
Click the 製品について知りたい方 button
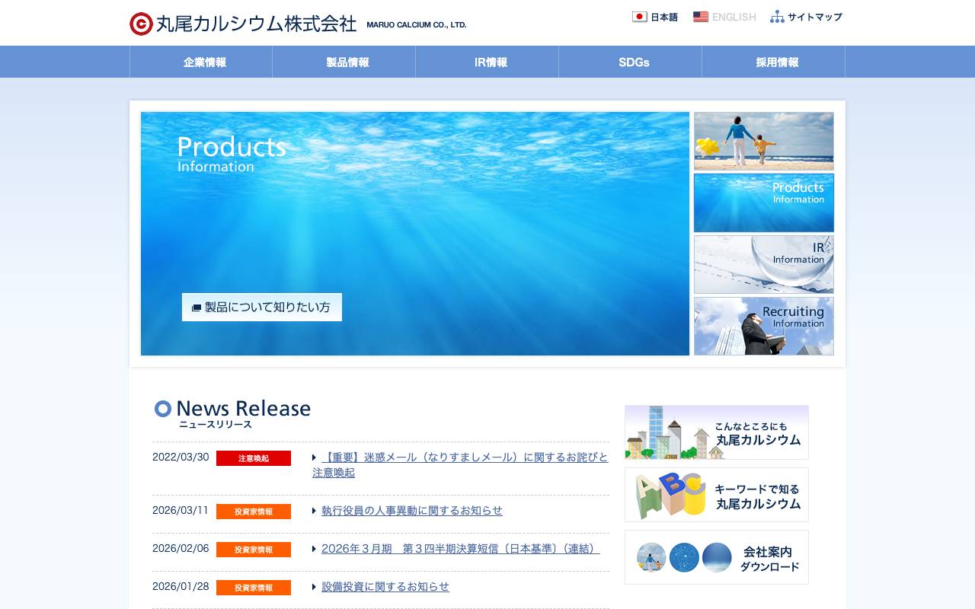click(261, 307)
